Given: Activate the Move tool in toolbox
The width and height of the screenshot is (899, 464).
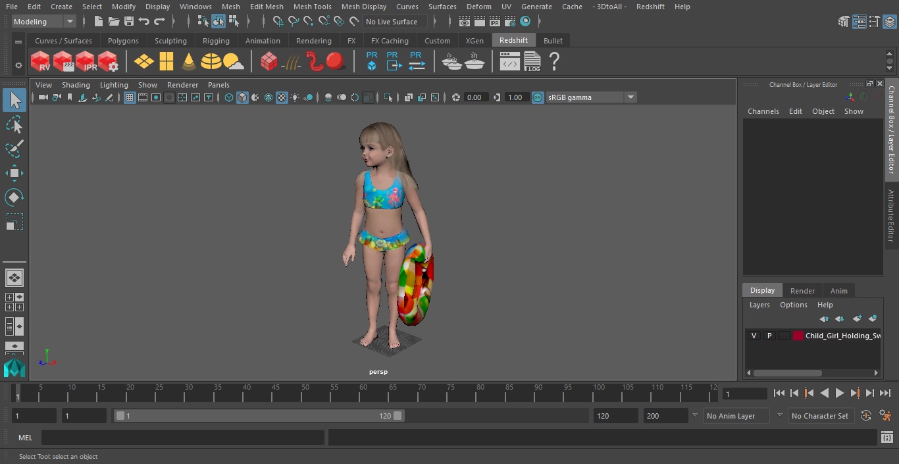Looking at the screenshot, I should pyautogui.click(x=14, y=173).
